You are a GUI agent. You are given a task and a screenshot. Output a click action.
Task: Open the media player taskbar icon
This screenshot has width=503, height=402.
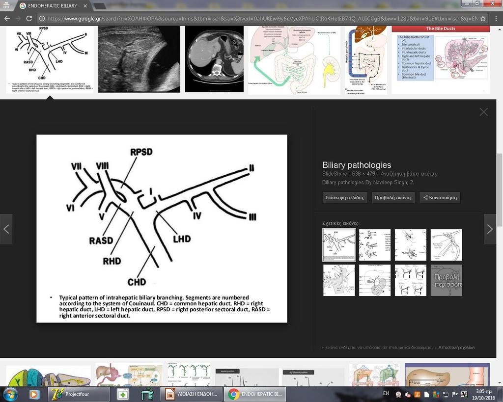pyautogui.click(x=34, y=394)
